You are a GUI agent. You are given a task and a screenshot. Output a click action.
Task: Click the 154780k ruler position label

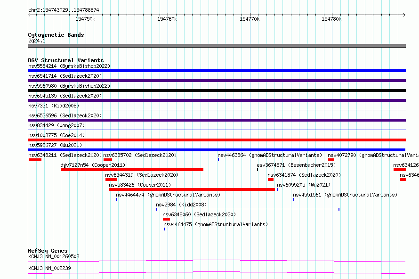331,19
